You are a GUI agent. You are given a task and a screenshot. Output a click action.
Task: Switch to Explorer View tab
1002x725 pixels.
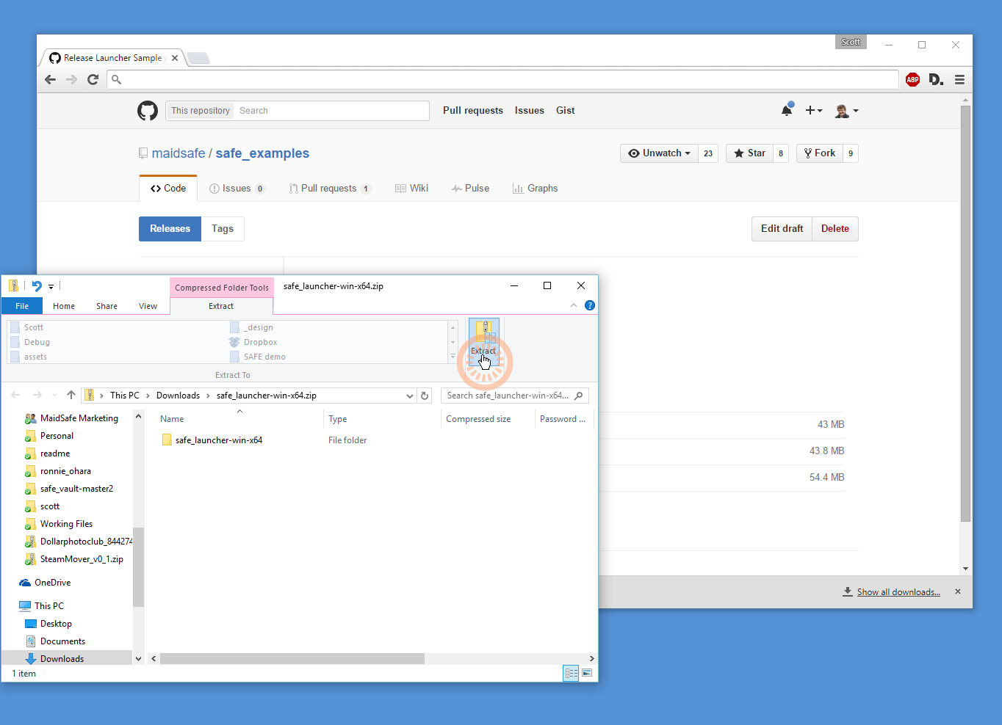148,306
